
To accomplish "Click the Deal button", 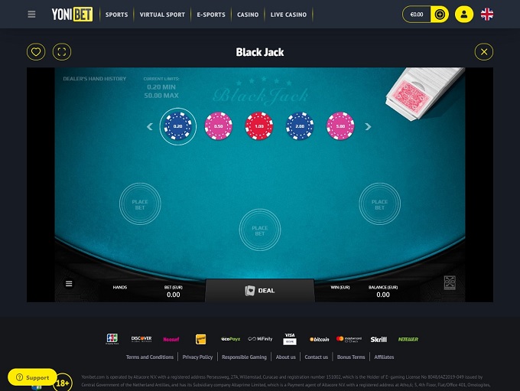I will click(x=260, y=291).
